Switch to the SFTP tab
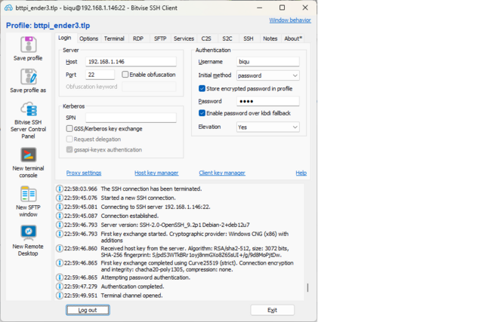The height and width of the screenshot is (322, 491). tap(160, 38)
